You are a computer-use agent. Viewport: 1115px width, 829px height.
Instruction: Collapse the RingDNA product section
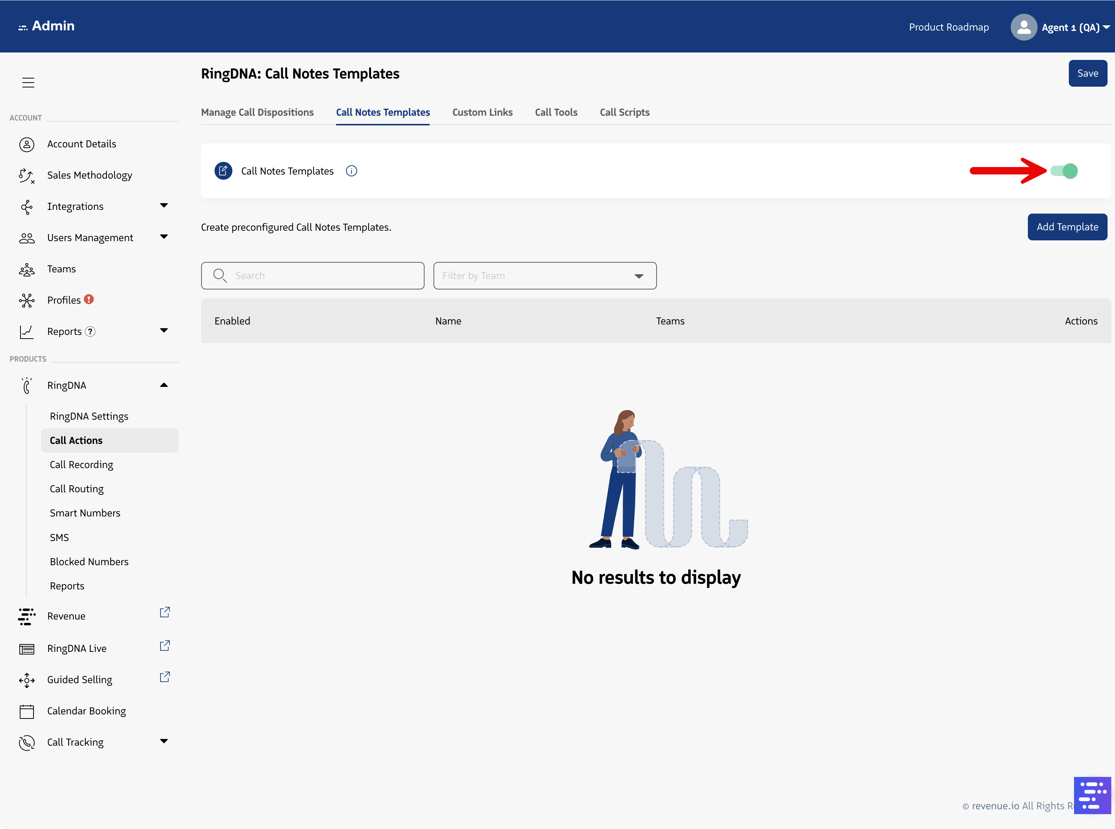(164, 385)
